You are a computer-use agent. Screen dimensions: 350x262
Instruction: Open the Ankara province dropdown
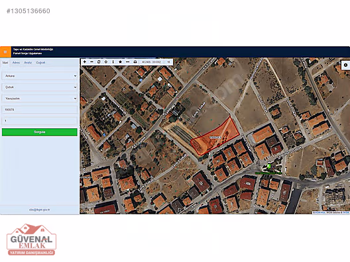pos(40,76)
